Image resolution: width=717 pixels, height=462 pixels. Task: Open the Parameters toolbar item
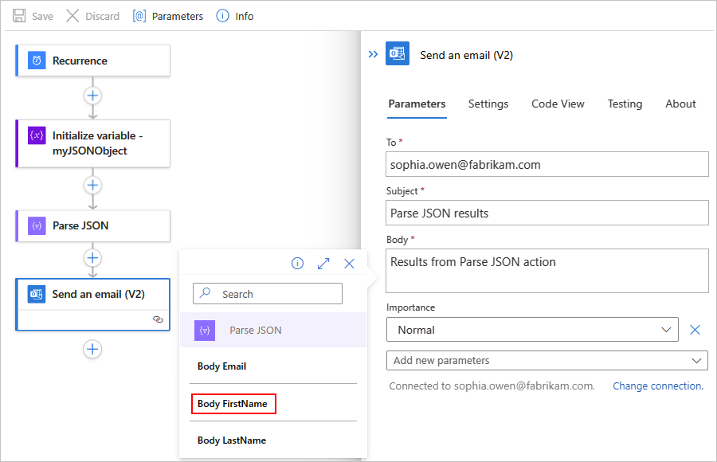point(139,16)
